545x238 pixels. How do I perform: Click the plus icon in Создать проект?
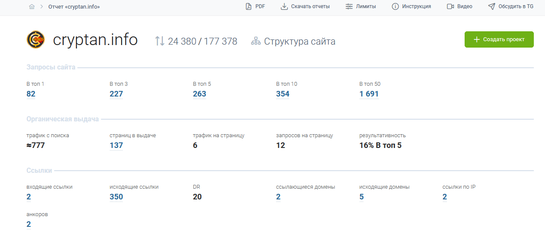tap(476, 39)
